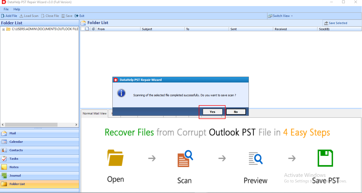Open the Help menu
362x193 pixels.
[17, 9]
